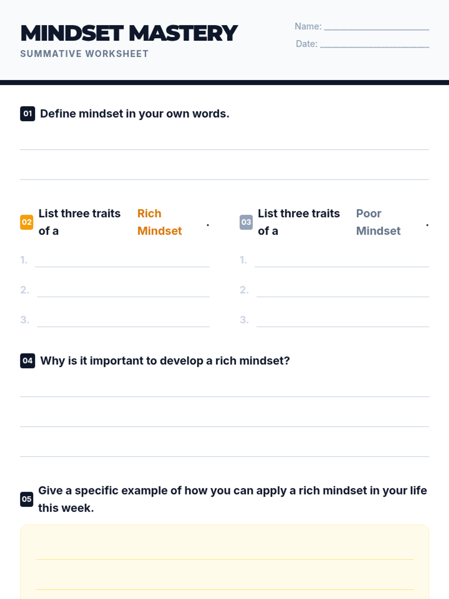Click the 04 question number badge
This screenshot has width=449, height=599.
point(27,361)
